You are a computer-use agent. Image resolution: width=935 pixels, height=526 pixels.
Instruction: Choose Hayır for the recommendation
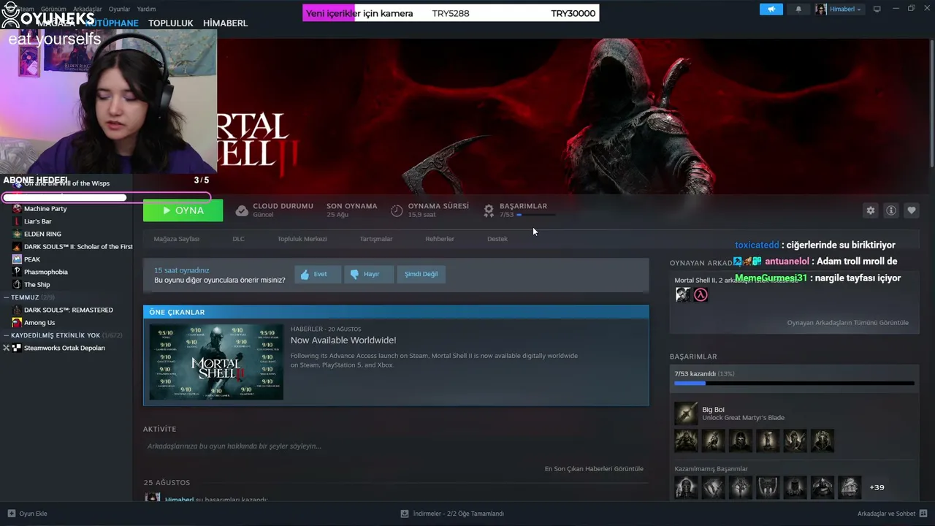coord(369,274)
